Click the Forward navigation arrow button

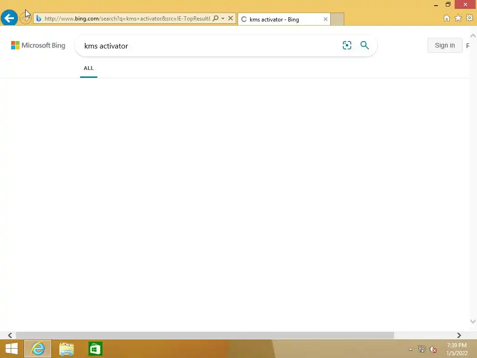(x=25, y=19)
